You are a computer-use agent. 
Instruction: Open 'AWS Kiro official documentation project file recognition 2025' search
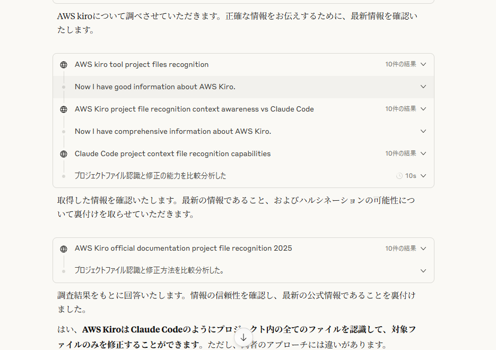[183, 249]
